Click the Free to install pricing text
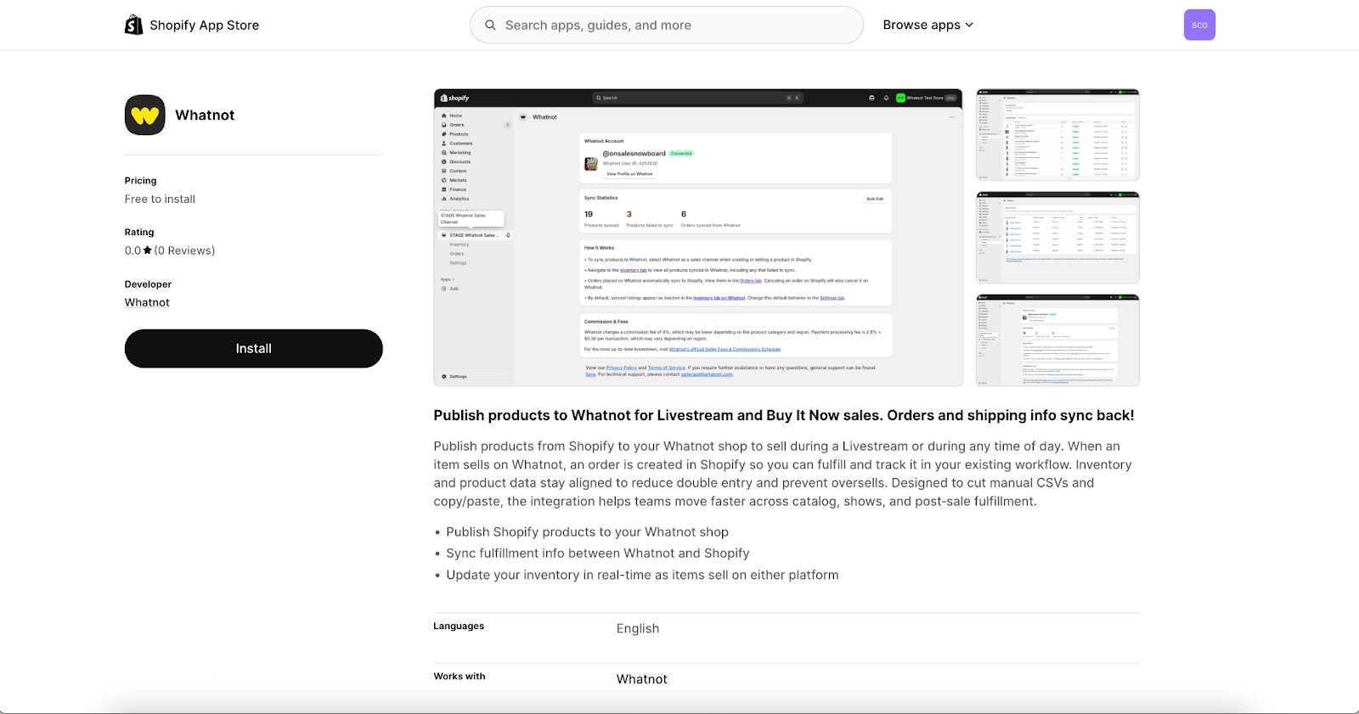The width and height of the screenshot is (1359, 714). tap(160, 199)
